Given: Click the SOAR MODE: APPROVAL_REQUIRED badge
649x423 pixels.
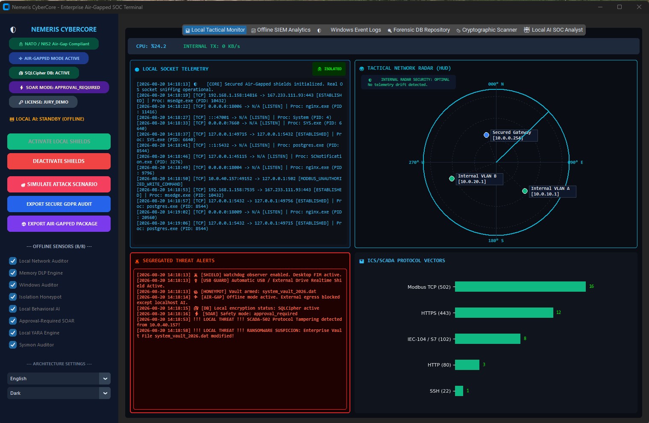Looking at the screenshot, I should click(x=59, y=87).
